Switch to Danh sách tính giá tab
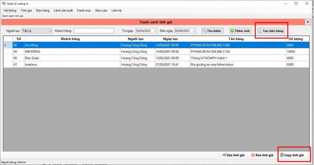Image resolution: width=314 pixels, height=165 pixels. point(13,16)
